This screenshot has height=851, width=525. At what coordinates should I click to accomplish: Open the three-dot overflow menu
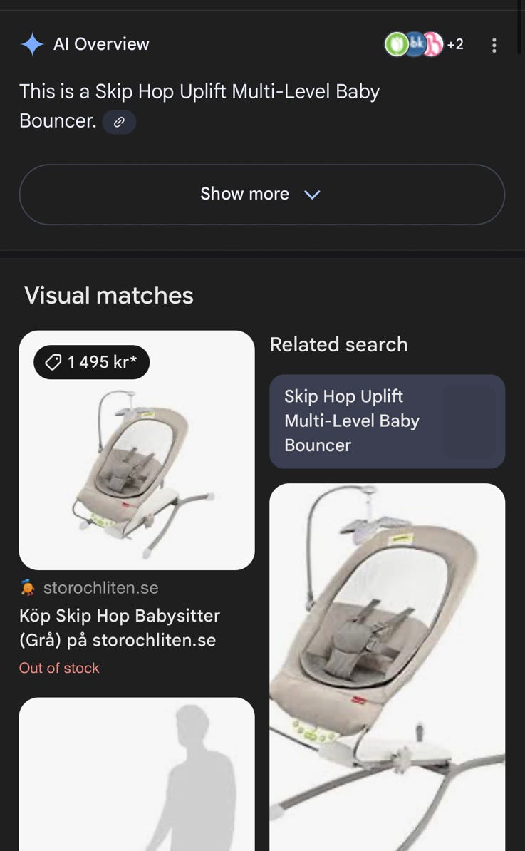[x=494, y=45]
